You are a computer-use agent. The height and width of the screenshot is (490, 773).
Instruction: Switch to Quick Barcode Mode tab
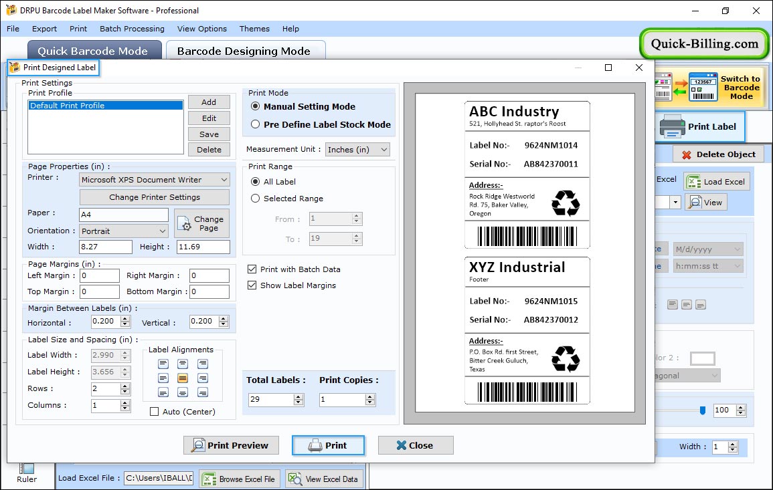click(94, 51)
